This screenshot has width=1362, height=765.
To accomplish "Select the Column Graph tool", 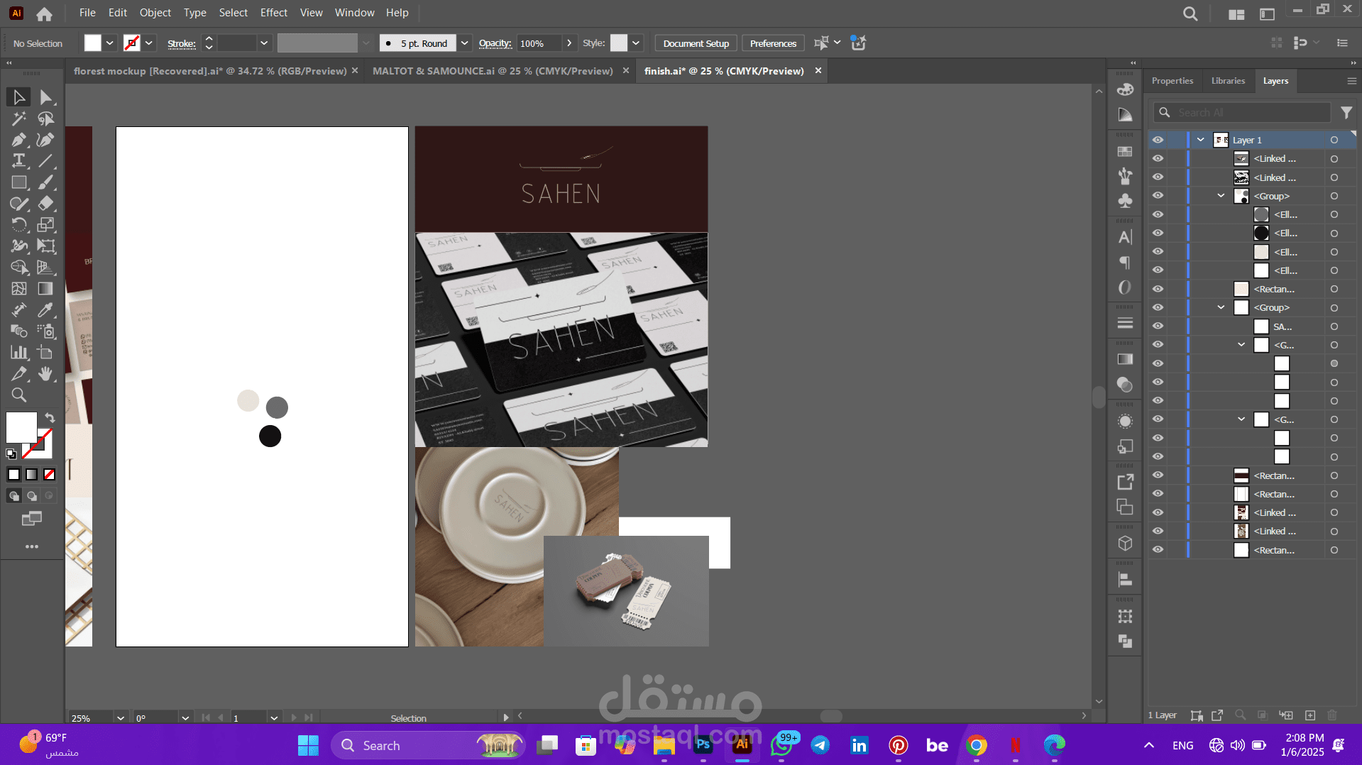I will [x=18, y=353].
